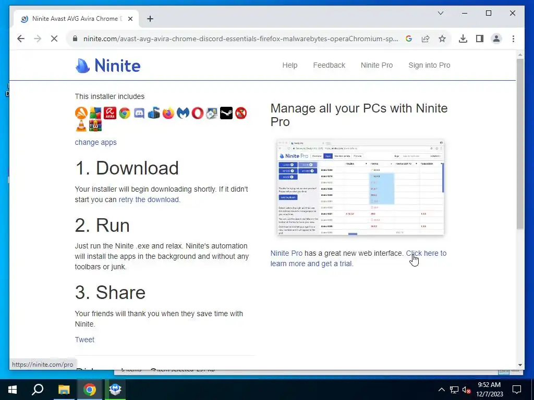Screen dimensions: 534x400
Task: Click the SUPERAntiSpyware app icon
Action: click(x=241, y=113)
